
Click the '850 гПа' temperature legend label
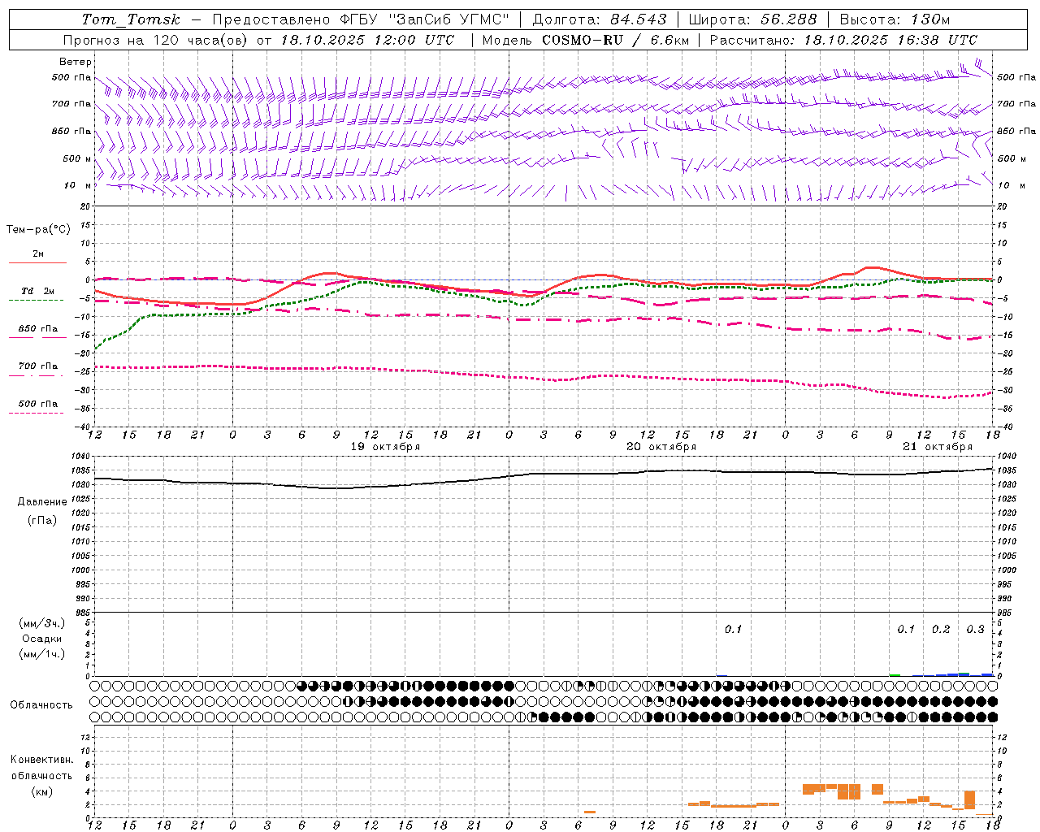[x=37, y=328]
